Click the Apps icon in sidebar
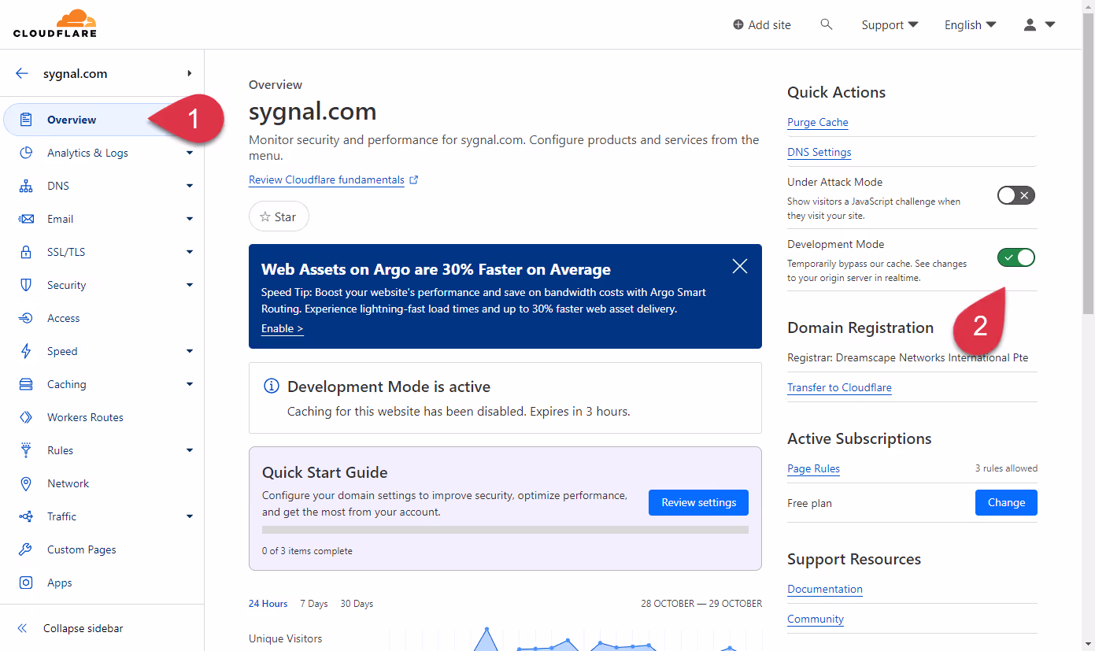 point(26,583)
